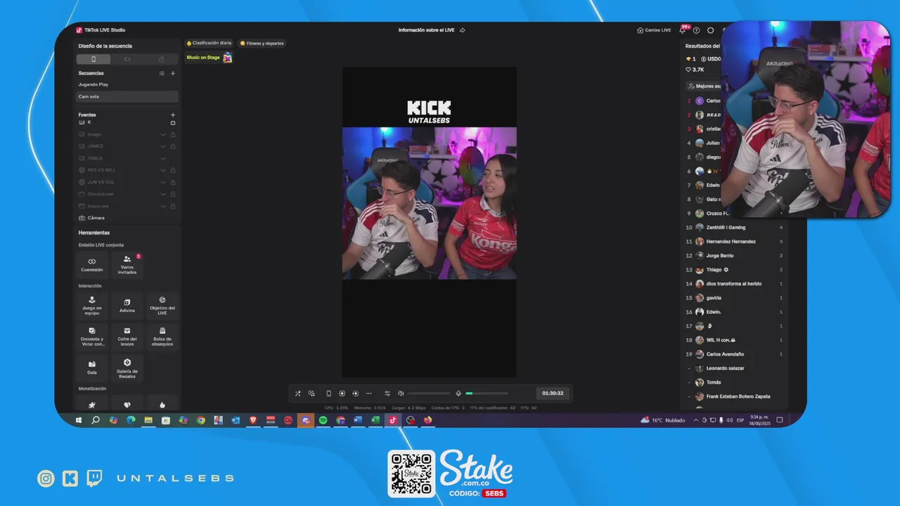Viewport: 900px width, 506px height.
Task: Toggle lock on the JAMES source
Action: coord(173,146)
